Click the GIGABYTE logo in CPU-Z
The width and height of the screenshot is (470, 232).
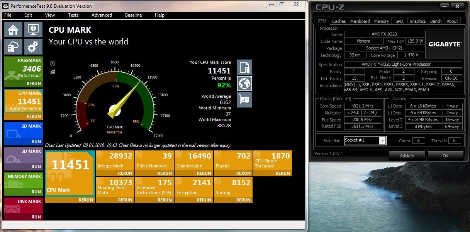tap(445, 44)
